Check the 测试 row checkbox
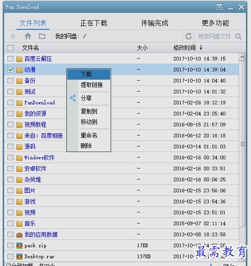 pyautogui.click(x=11, y=92)
